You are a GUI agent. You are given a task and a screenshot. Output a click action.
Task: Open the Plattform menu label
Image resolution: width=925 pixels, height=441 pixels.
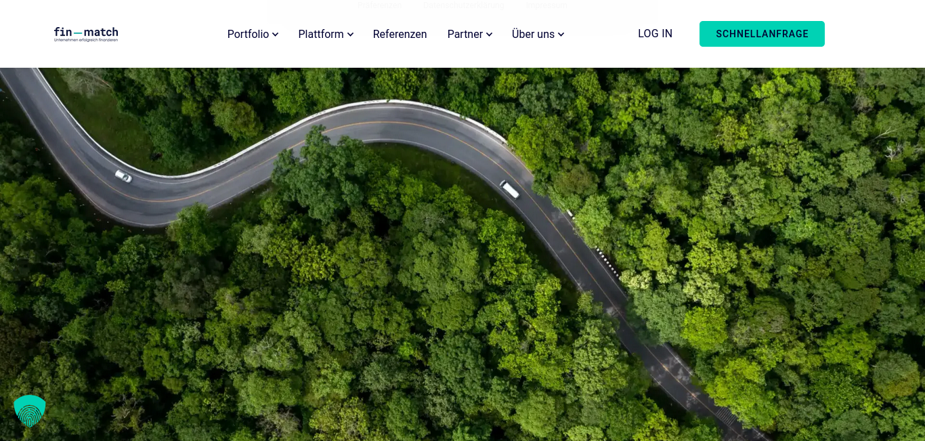click(x=321, y=34)
